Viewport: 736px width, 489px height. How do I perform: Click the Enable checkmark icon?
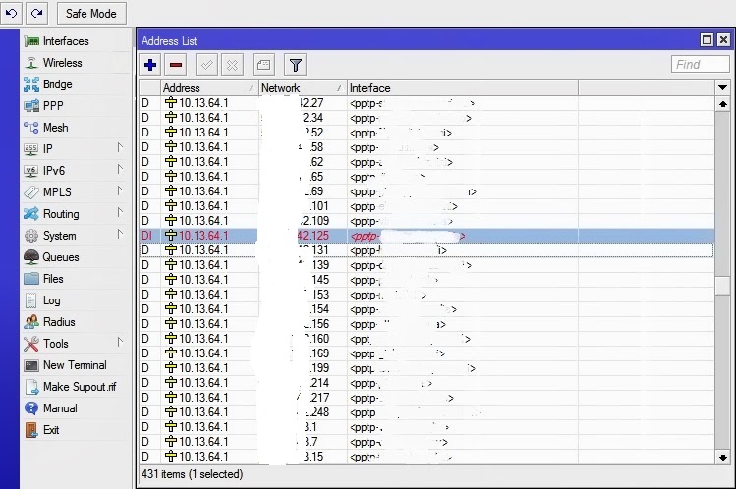pos(206,65)
